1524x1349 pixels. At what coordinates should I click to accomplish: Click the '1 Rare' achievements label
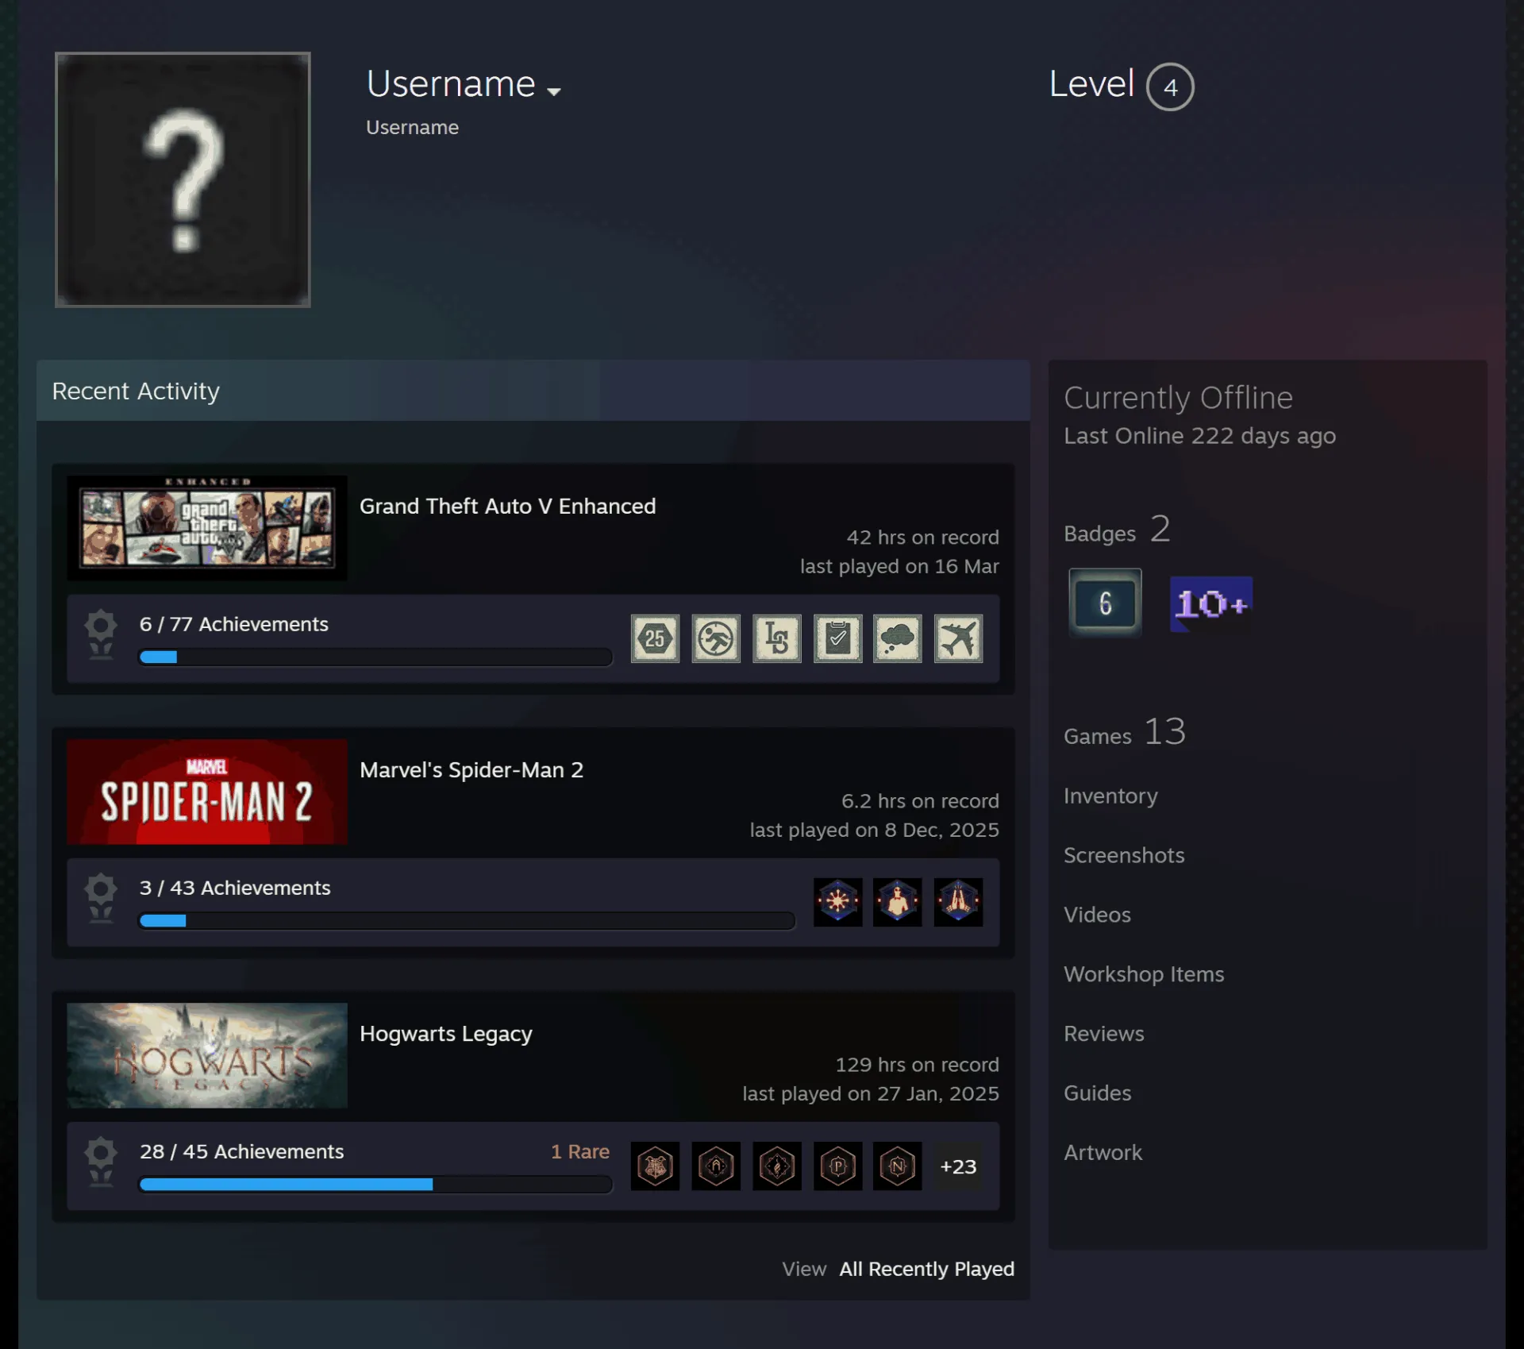580,1151
